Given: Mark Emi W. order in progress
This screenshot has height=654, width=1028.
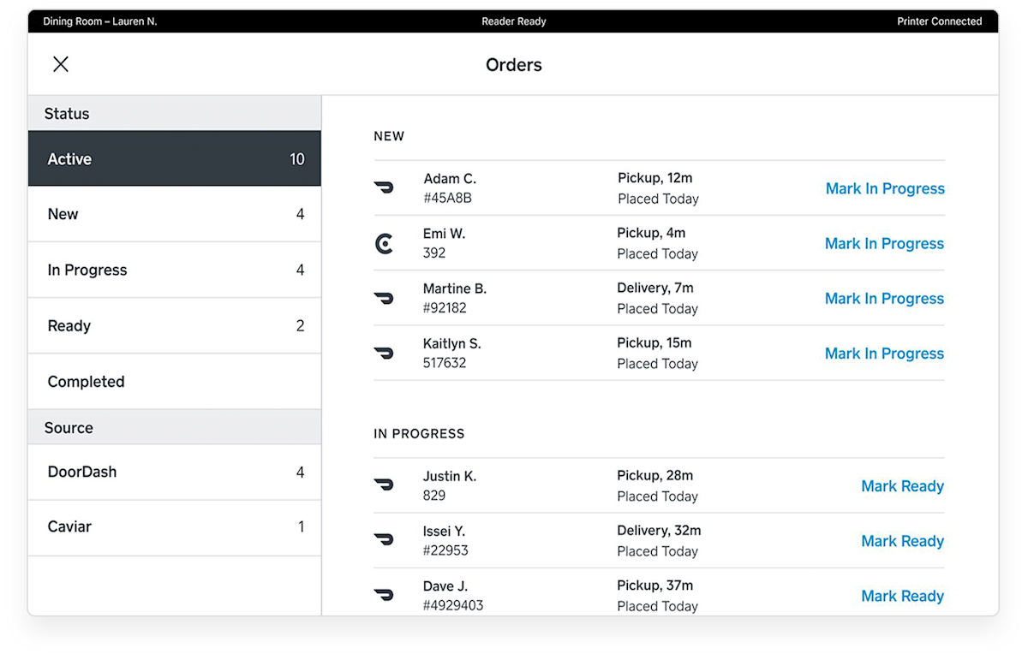Looking at the screenshot, I should click(x=885, y=243).
